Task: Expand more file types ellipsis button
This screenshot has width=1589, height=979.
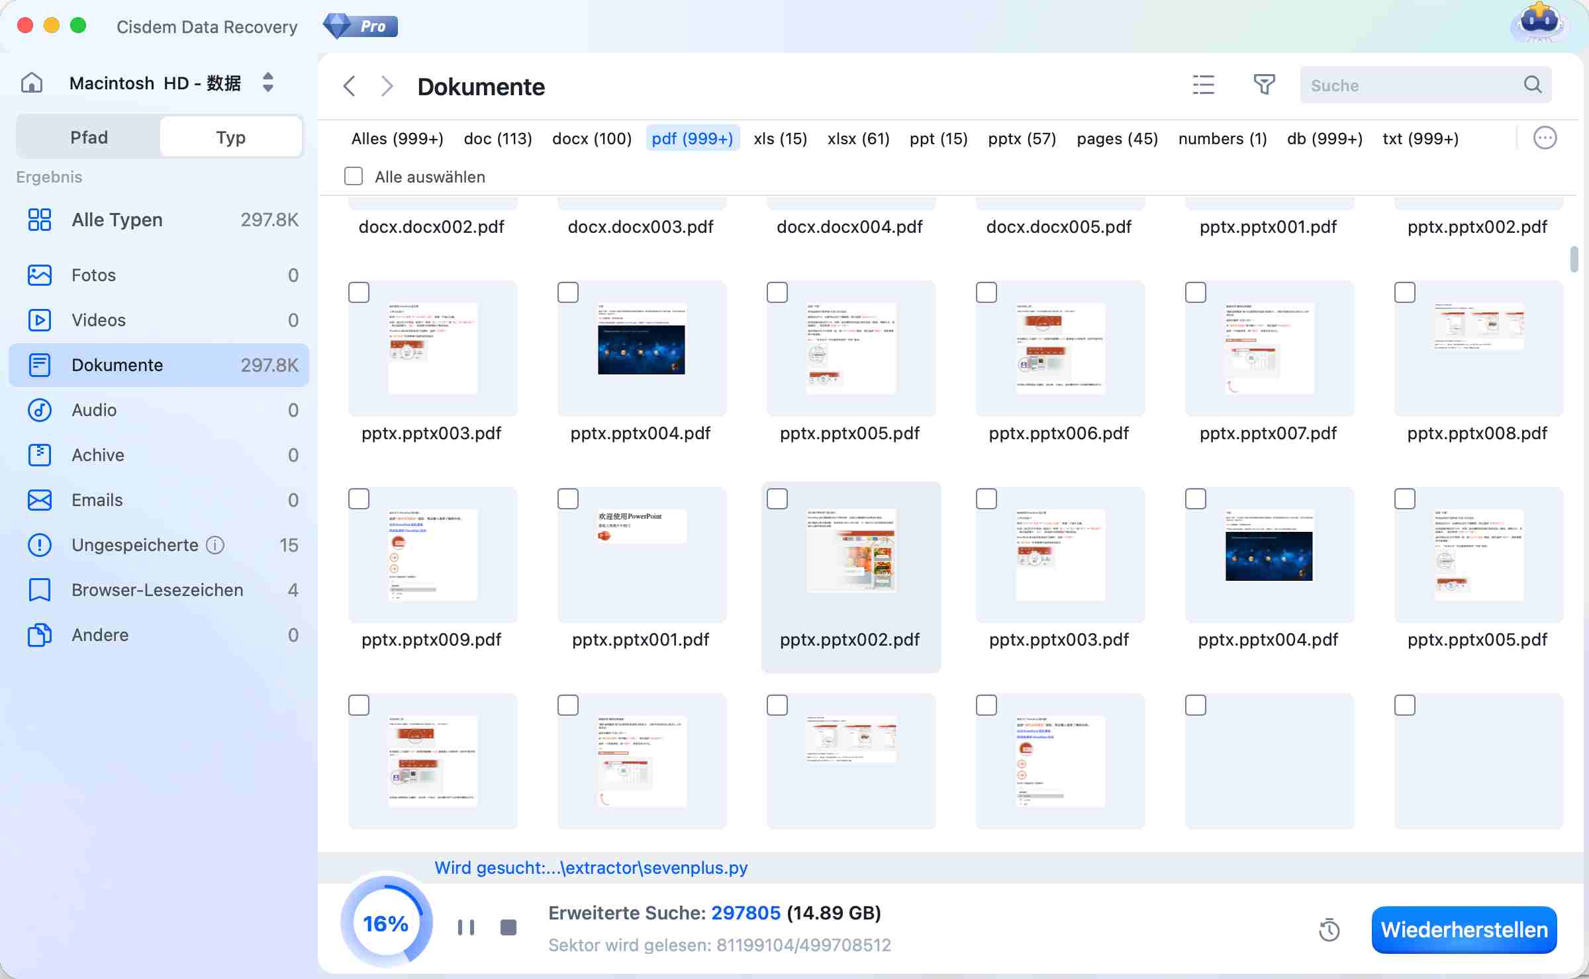Action: pos(1545,138)
